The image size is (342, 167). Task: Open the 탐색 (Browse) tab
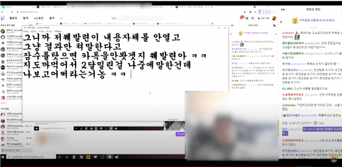(25, 18)
